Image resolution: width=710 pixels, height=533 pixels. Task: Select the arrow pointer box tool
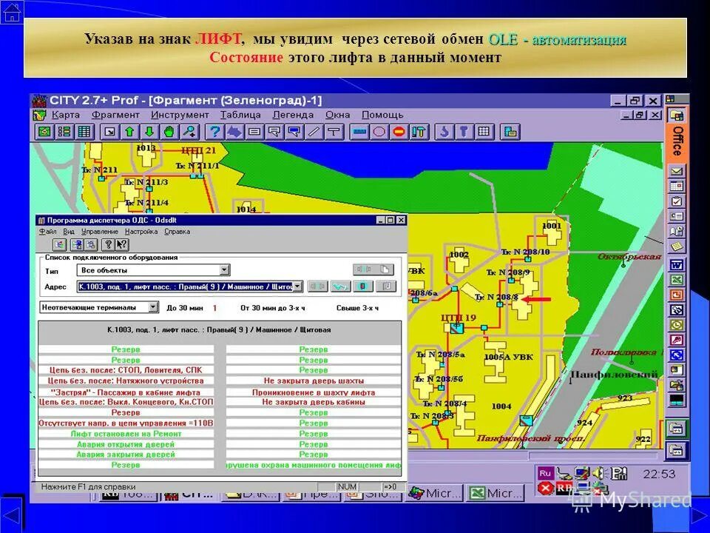tap(109, 132)
